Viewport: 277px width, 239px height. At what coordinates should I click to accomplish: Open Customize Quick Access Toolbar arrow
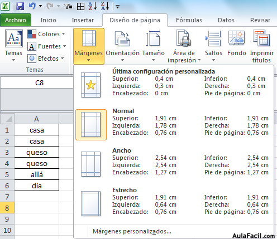point(117,7)
